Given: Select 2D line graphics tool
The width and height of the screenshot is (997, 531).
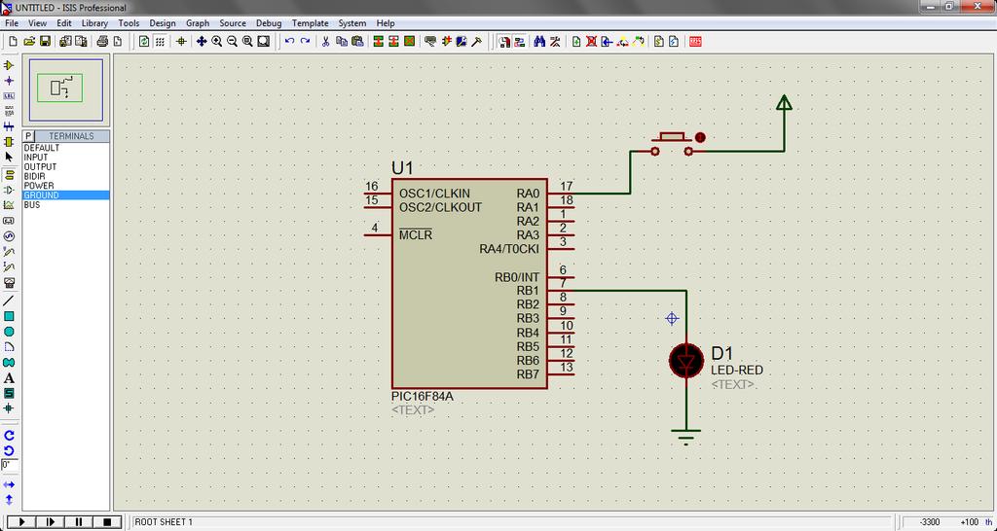Looking at the screenshot, I should point(9,301).
